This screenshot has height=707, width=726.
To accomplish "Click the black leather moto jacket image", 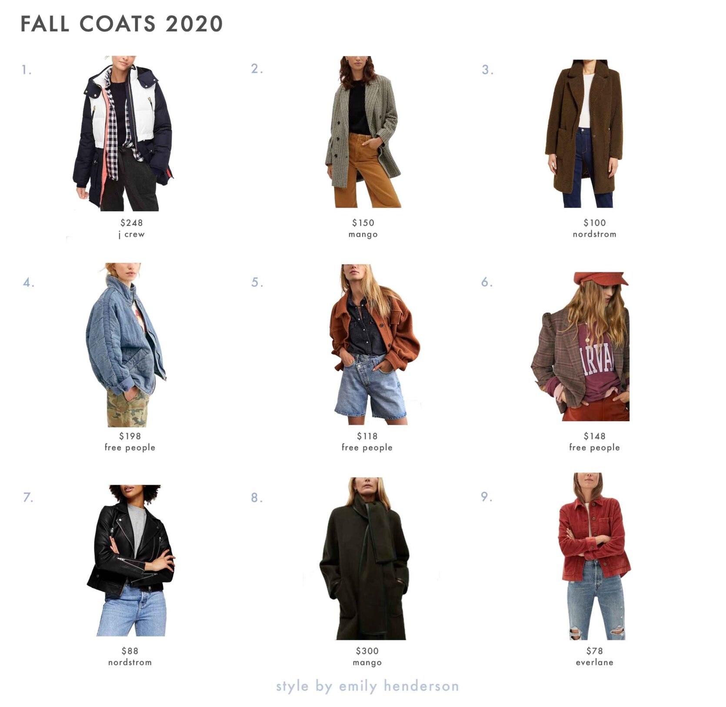I will pos(131,560).
